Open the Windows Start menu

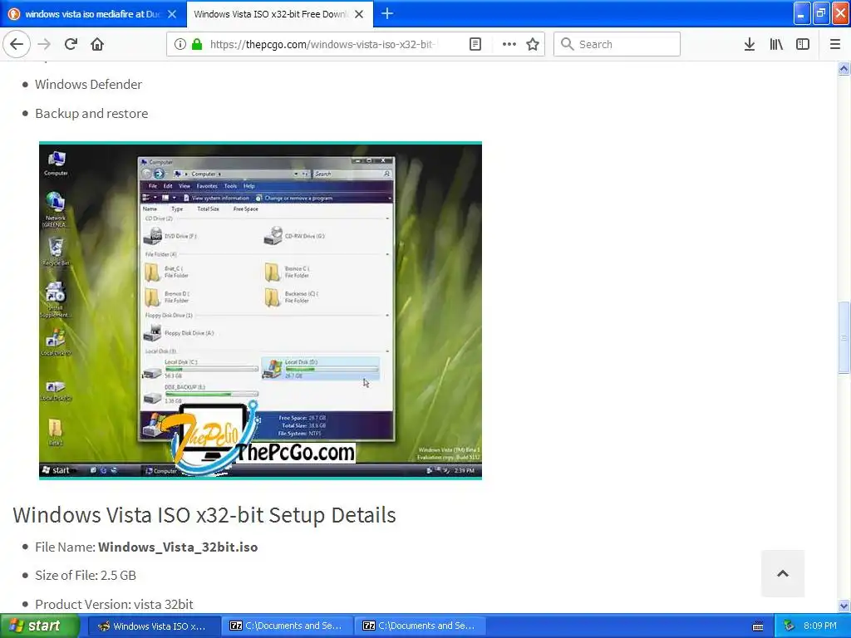(x=40, y=626)
